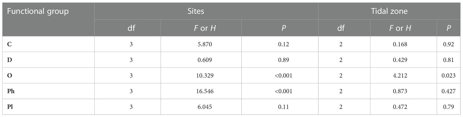Click the value 5.870 in row C
Image resolution: width=463 pixels, height=117 pixels.
point(201,44)
